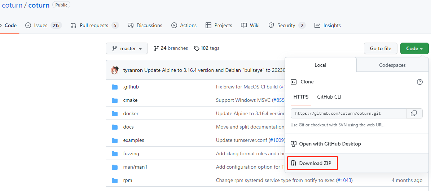Click the Issues count badge 215
This screenshot has height=191, width=431.
(56, 25)
